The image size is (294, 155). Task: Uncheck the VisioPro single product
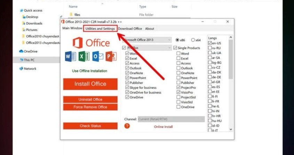[x=178, y=92]
